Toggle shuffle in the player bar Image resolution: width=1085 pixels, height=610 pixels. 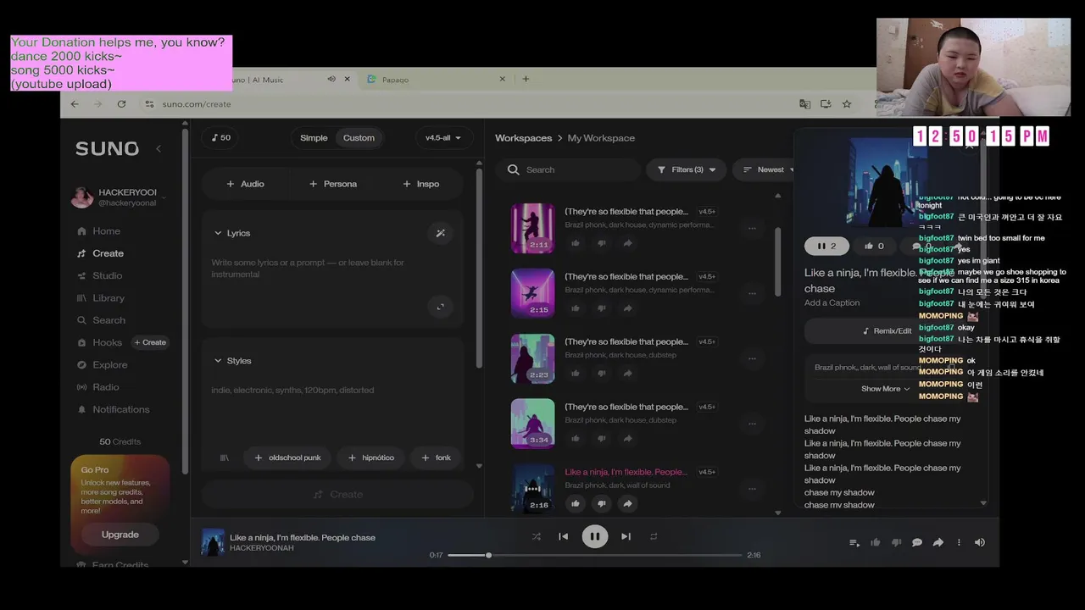(x=536, y=536)
